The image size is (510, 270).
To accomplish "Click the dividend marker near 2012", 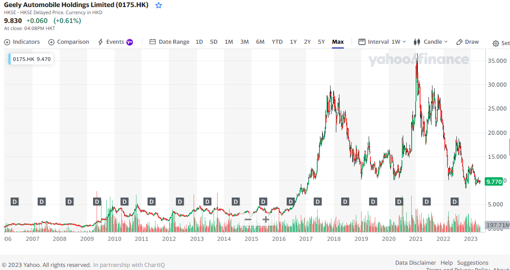I will click(x=179, y=202).
